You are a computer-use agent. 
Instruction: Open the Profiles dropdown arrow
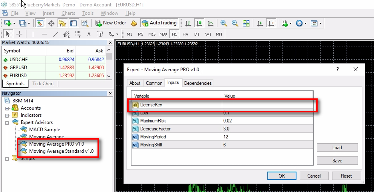pos(29,24)
